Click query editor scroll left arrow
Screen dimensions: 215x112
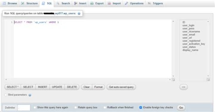point(6,79)
